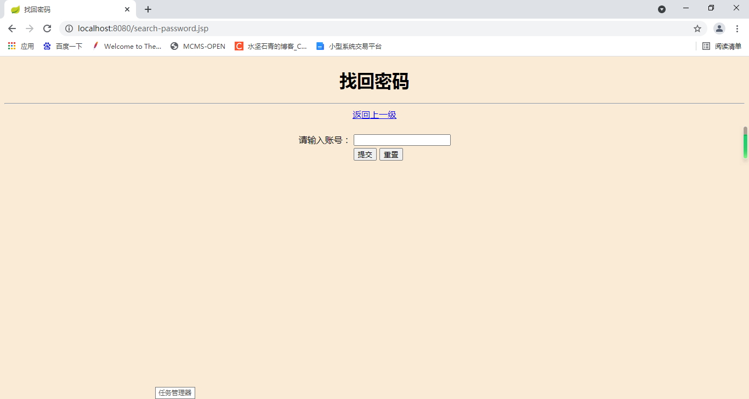Click the reload page button
Viewport: 749px width, 399px height.
point(47,28)
